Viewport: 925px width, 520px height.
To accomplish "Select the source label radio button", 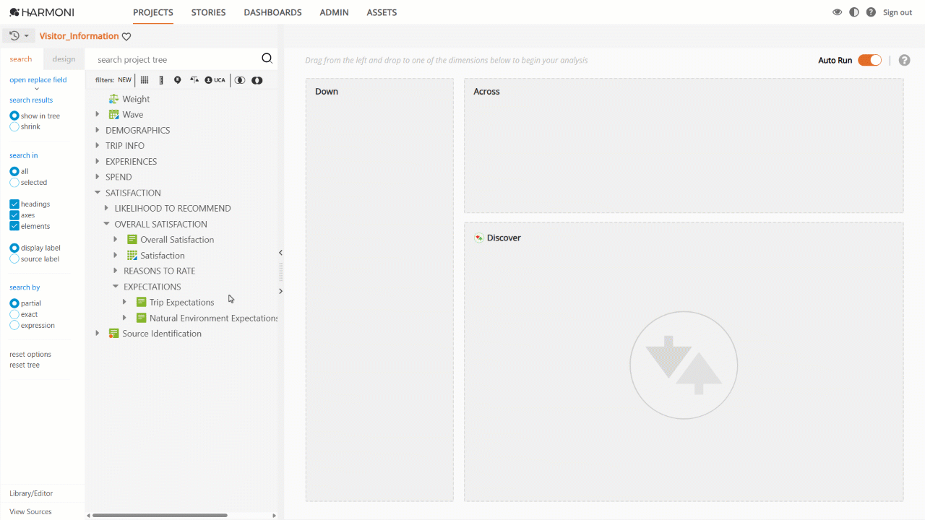I will tap(14, 259).
